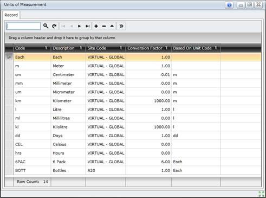Sort by Description column header
The height and width of the screenshot is (198, 266).
coord(63,48)
